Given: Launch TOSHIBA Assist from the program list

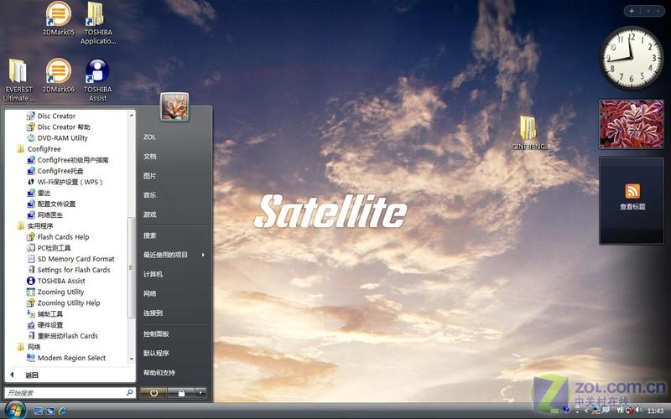Looking at the screenshot, I should coord(56,281).
